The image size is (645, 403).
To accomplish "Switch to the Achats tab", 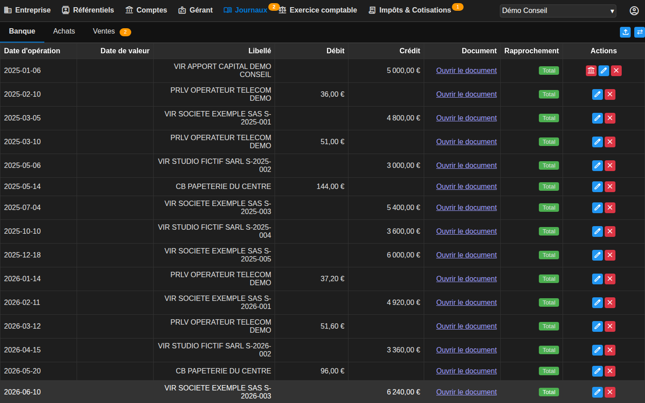I will [x=64, y=31].
